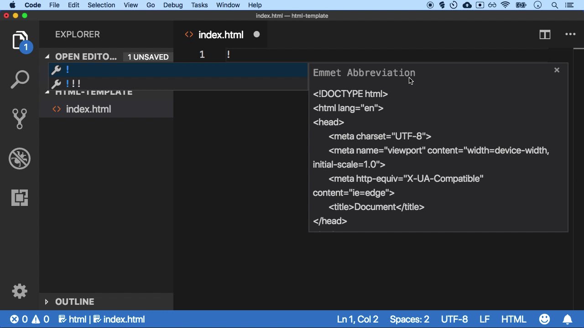Viewport: 584px width, 328px height.
Task: Click UTF-8 encoding in status bar
Action: point(454,319)
